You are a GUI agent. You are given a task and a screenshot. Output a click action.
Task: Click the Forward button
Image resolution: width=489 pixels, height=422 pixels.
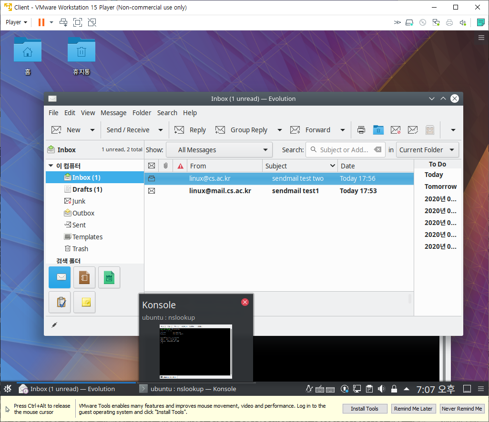click(310, 130)
